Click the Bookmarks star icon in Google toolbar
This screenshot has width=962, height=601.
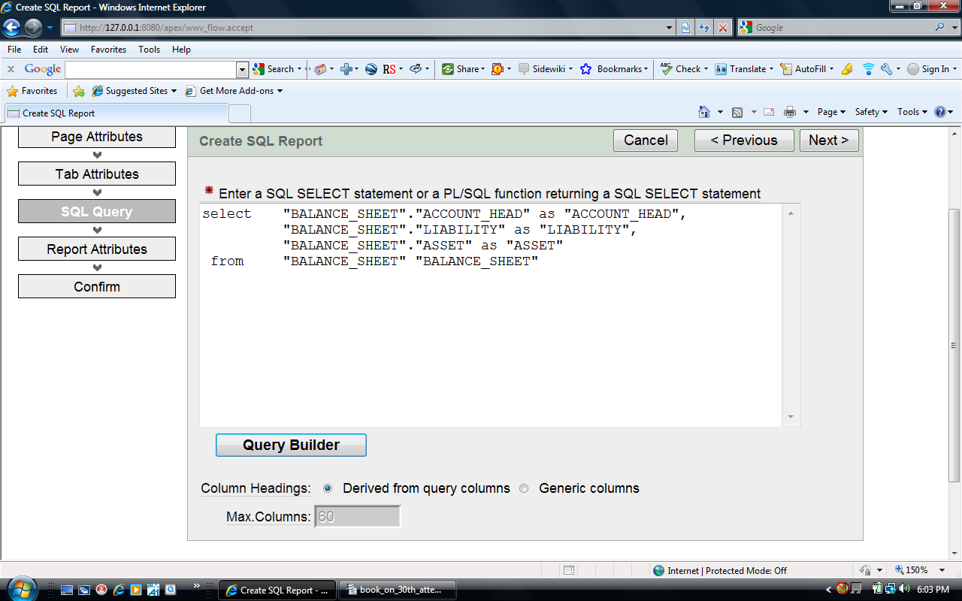pyautogui.click(x=585, y=69)
